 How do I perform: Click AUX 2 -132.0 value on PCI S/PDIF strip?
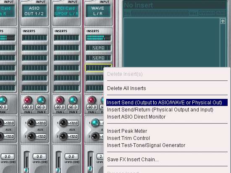pyautogui.click(x=73, y=137)
